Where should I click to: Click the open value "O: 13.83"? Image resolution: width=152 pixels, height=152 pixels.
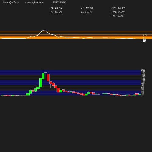[x=56, y=8]
